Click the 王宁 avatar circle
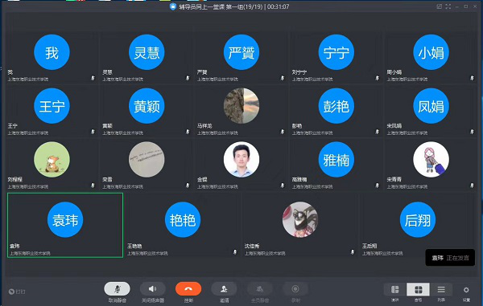 52,106
